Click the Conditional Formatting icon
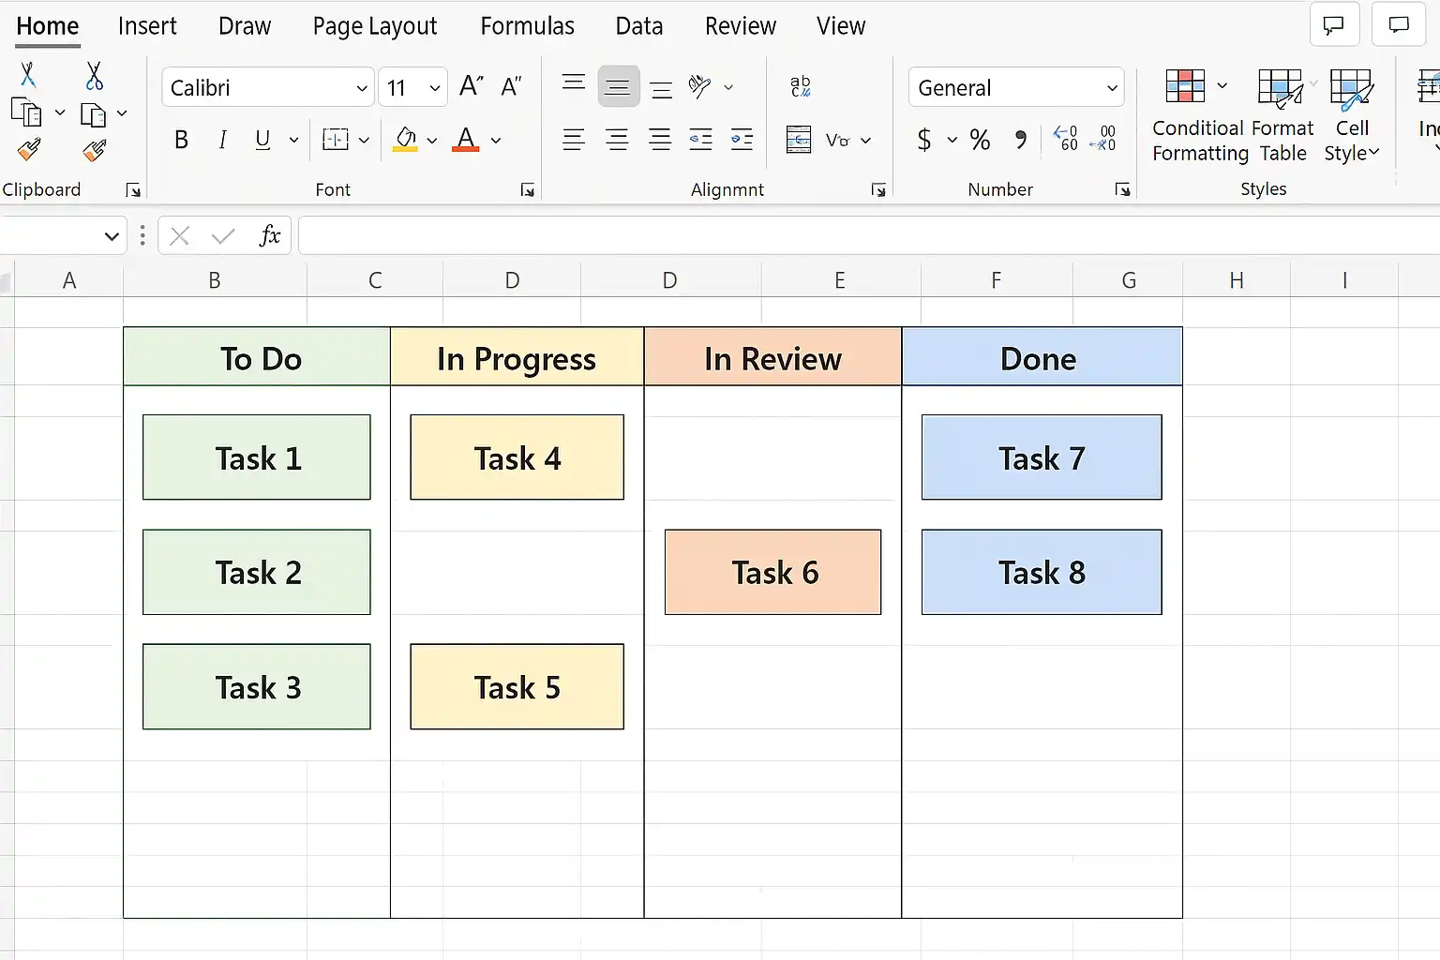The width and height of the screenshot is (1440, 960). 1185,86
